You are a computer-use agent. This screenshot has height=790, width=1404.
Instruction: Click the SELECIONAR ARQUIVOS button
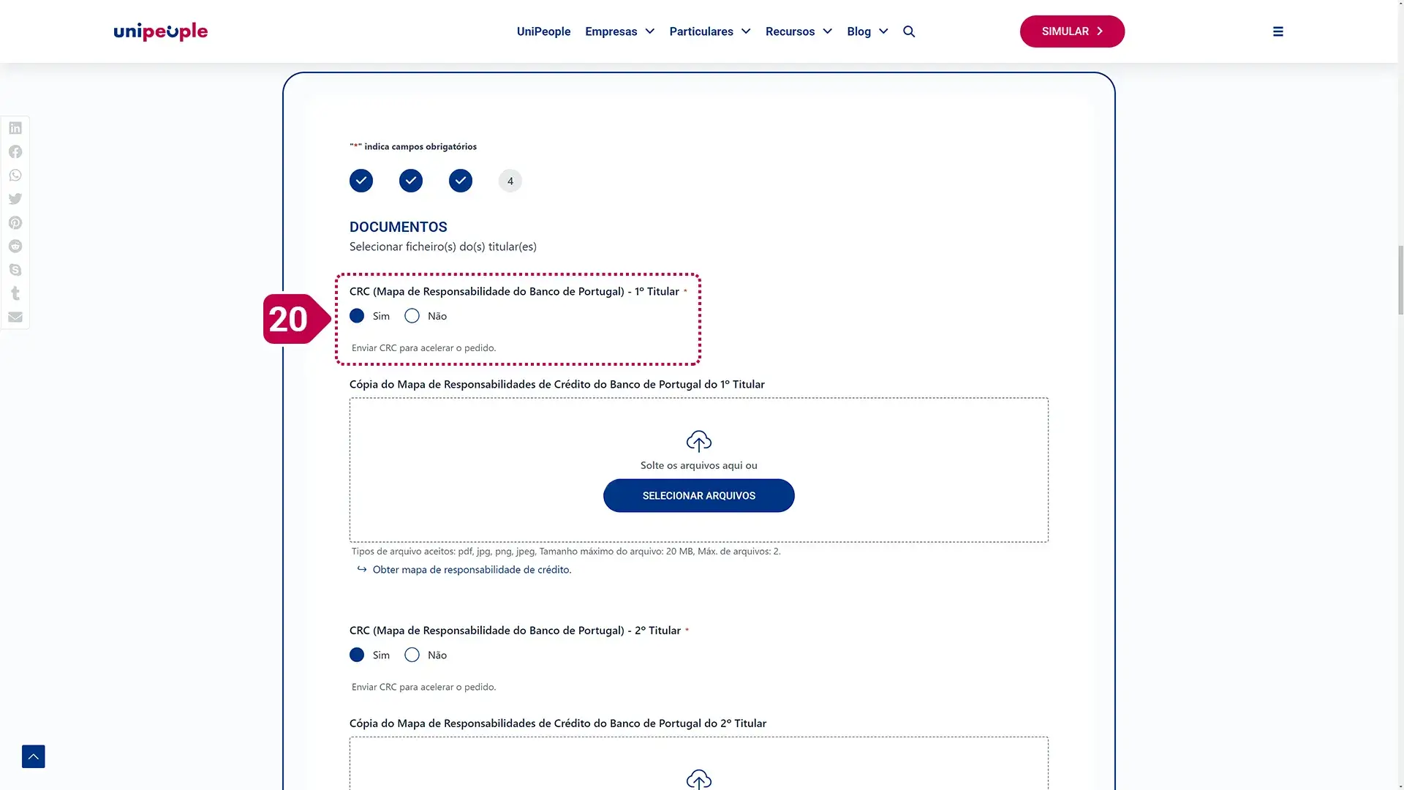click(x=698, y=496)
